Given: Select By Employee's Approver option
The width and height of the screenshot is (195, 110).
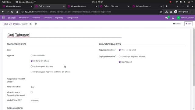Looking at the screenshot, I should point(32,67).
